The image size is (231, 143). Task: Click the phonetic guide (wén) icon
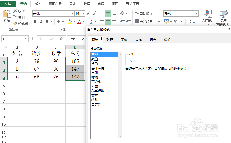pos(91,22)
